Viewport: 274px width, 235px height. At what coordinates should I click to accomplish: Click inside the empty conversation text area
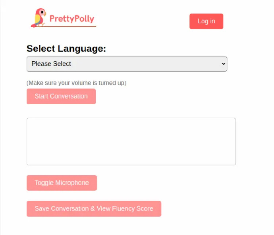coord(131,142)
